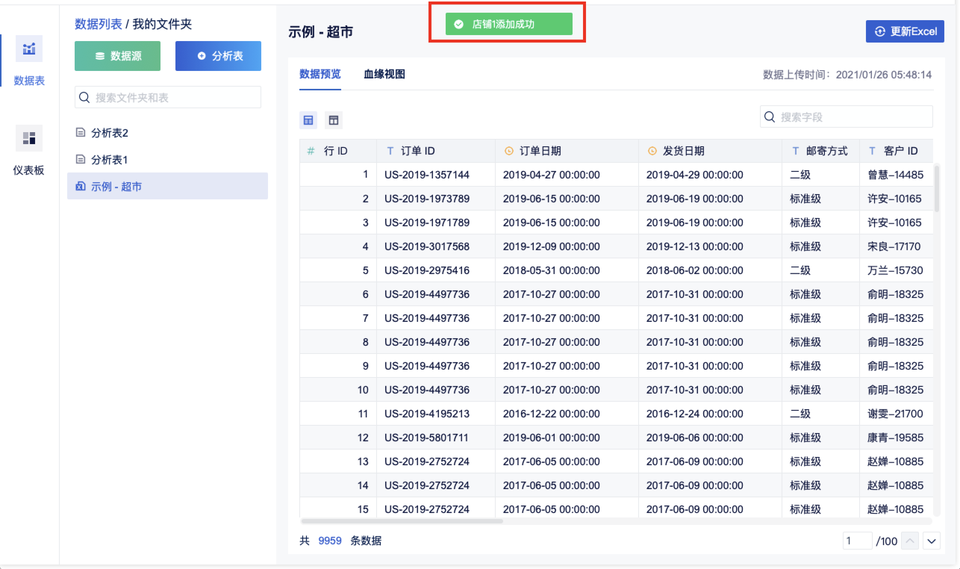The height and width of the screenshot is (569, 960).
Task: Click the 行 ID number type icon
Action: (x=311, y=151)
